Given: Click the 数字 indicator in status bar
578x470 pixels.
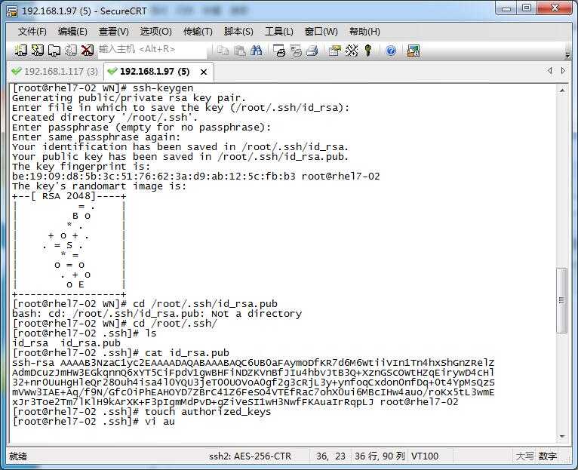Looking at the screenshot, I should 547,456.
